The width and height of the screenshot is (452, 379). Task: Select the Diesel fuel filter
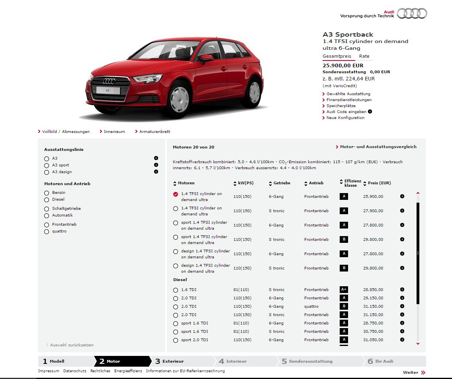pos(47,199)
